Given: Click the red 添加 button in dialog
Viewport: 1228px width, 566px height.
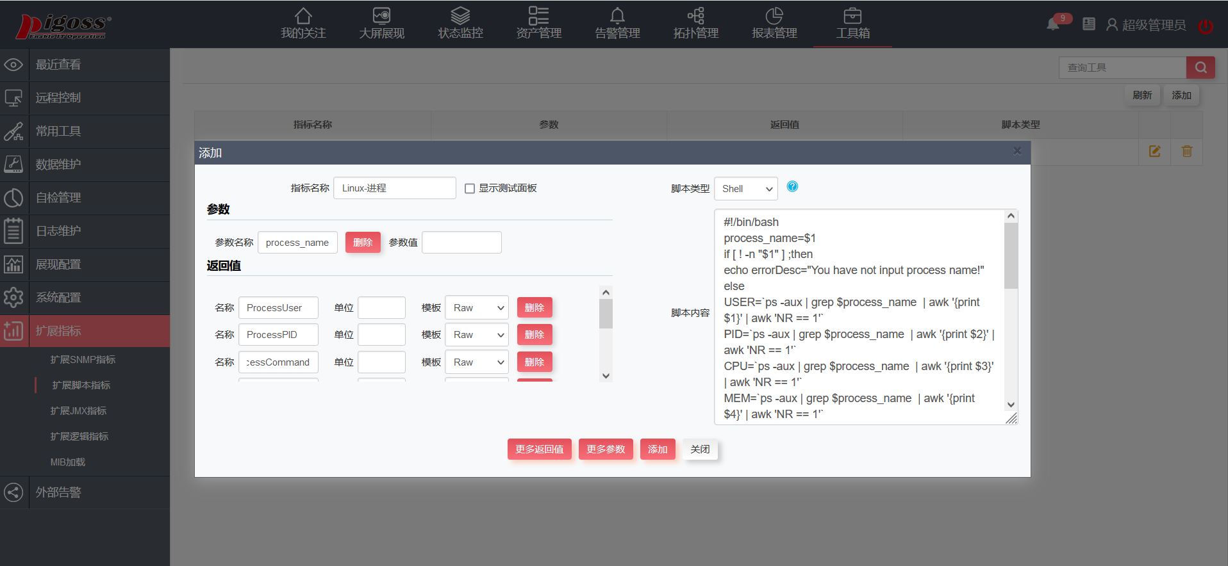Looking at the screenshot, I should (x=658, y=449).
